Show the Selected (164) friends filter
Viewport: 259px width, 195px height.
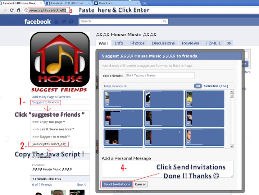click(x=216, y=86)
